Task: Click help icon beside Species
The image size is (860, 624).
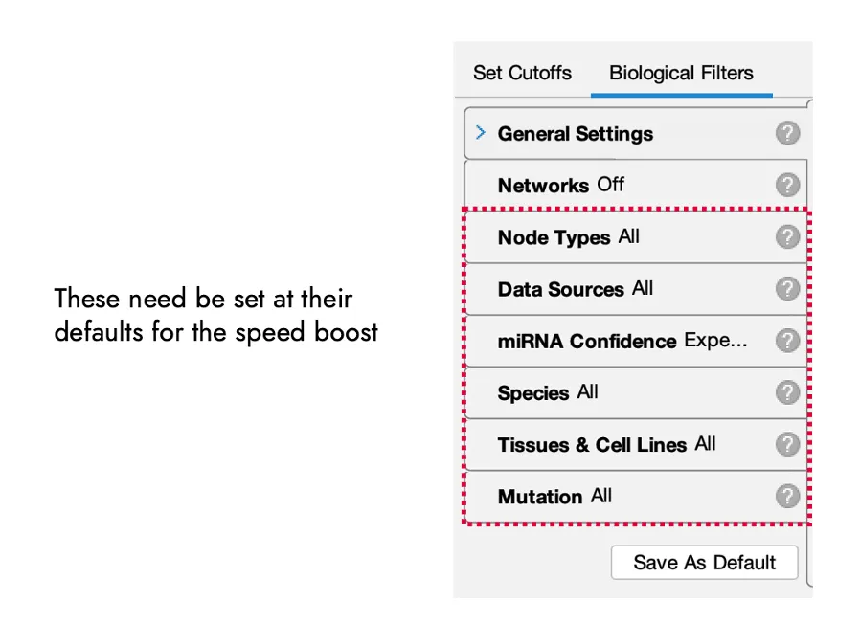Action: 787,392
